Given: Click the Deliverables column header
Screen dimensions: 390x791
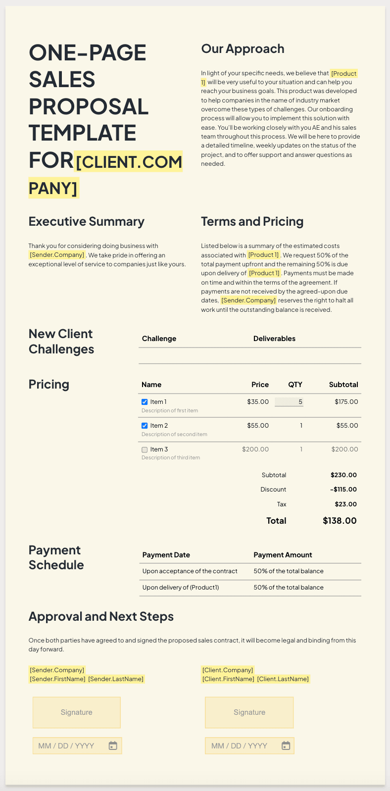Looking at the screenshot, I should pos(274,339).
